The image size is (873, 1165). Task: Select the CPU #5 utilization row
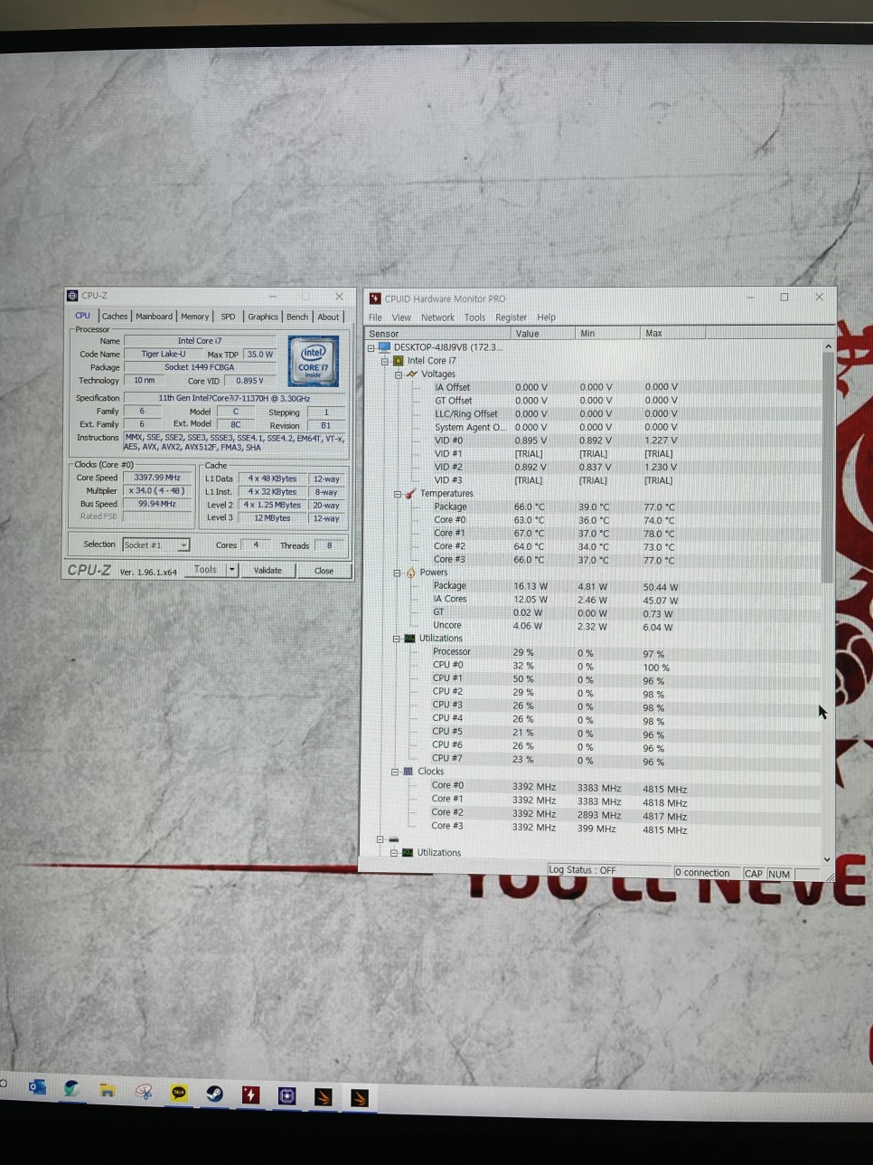tap(595, 733)
